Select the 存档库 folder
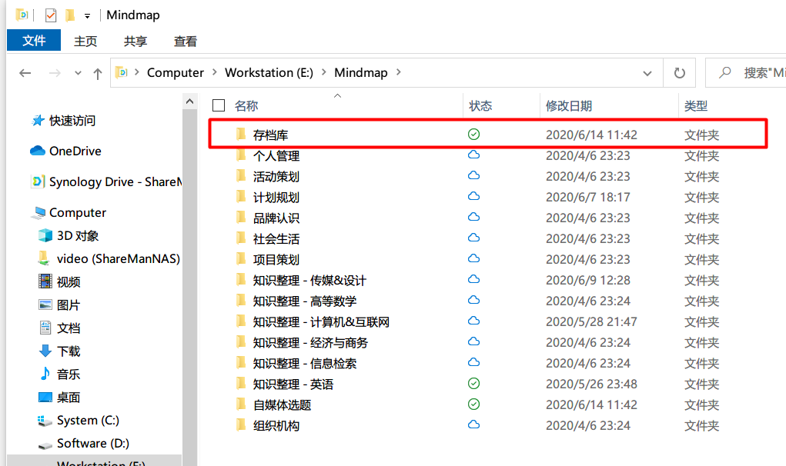This screenshot has height=466, width=786. (271, 135)
